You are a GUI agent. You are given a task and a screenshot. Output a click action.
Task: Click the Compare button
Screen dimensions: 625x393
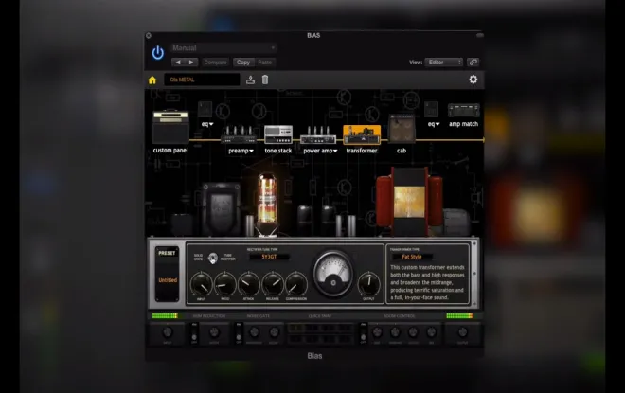point(215,63)
